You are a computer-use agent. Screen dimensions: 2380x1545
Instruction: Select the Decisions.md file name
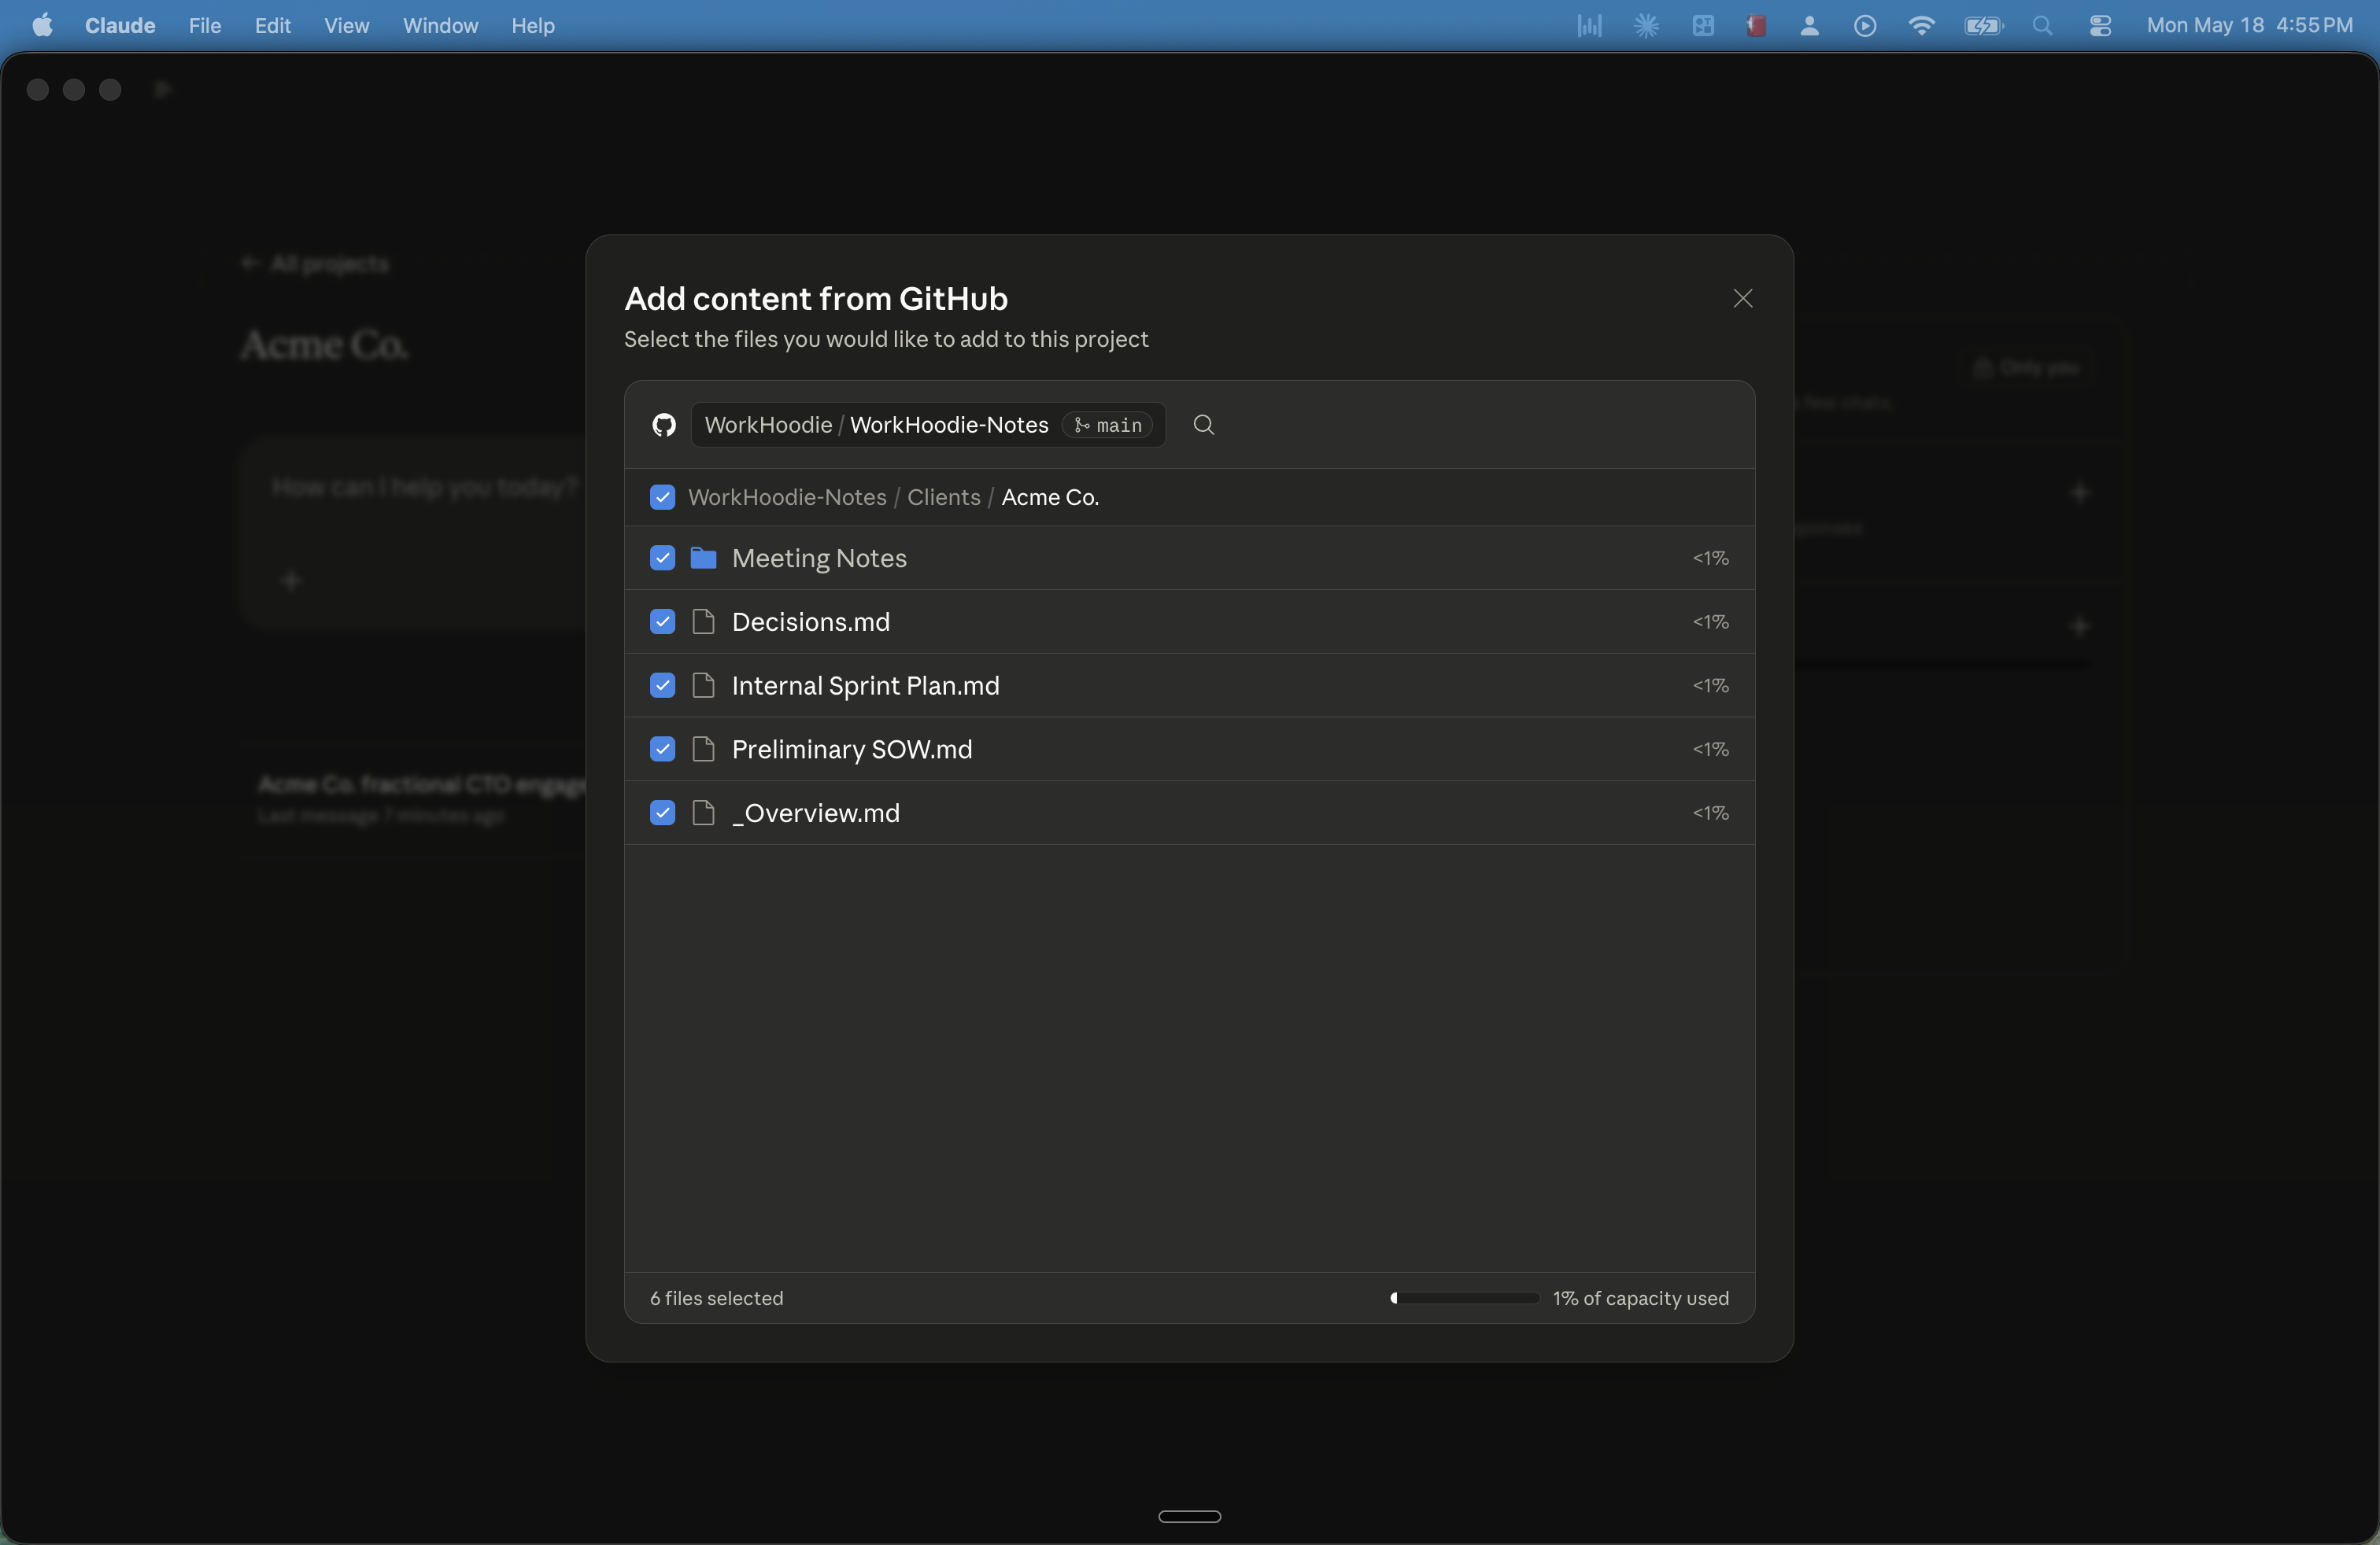(811, 621)
